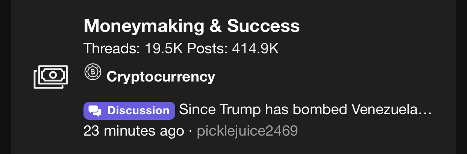The height and width of the screenshot is (154, 467).
Task: Open the Cryptocurrency subforum
Action: tap(161, 77)
